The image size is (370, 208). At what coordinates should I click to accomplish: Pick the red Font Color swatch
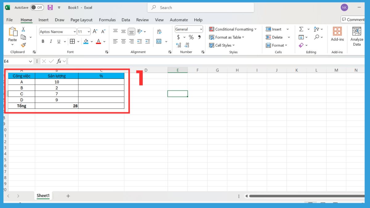pyautogui.click(x=98, y=41)
